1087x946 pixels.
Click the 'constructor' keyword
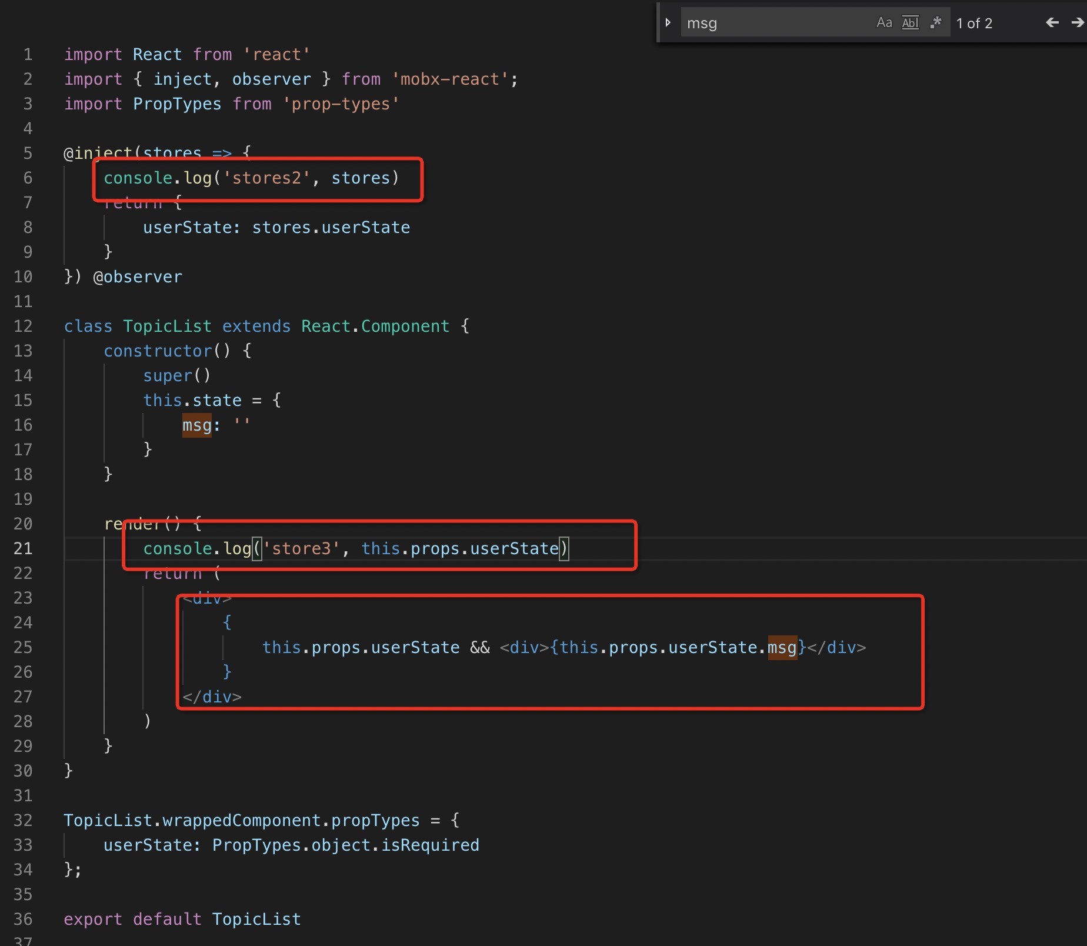tap(158, 351)
